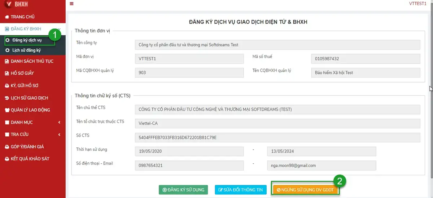This screenshot has height=198, width=433.
Task: Click the ĐĂNG KÝ SỬ DỤNG button
Action: click(x=183, y=190)
